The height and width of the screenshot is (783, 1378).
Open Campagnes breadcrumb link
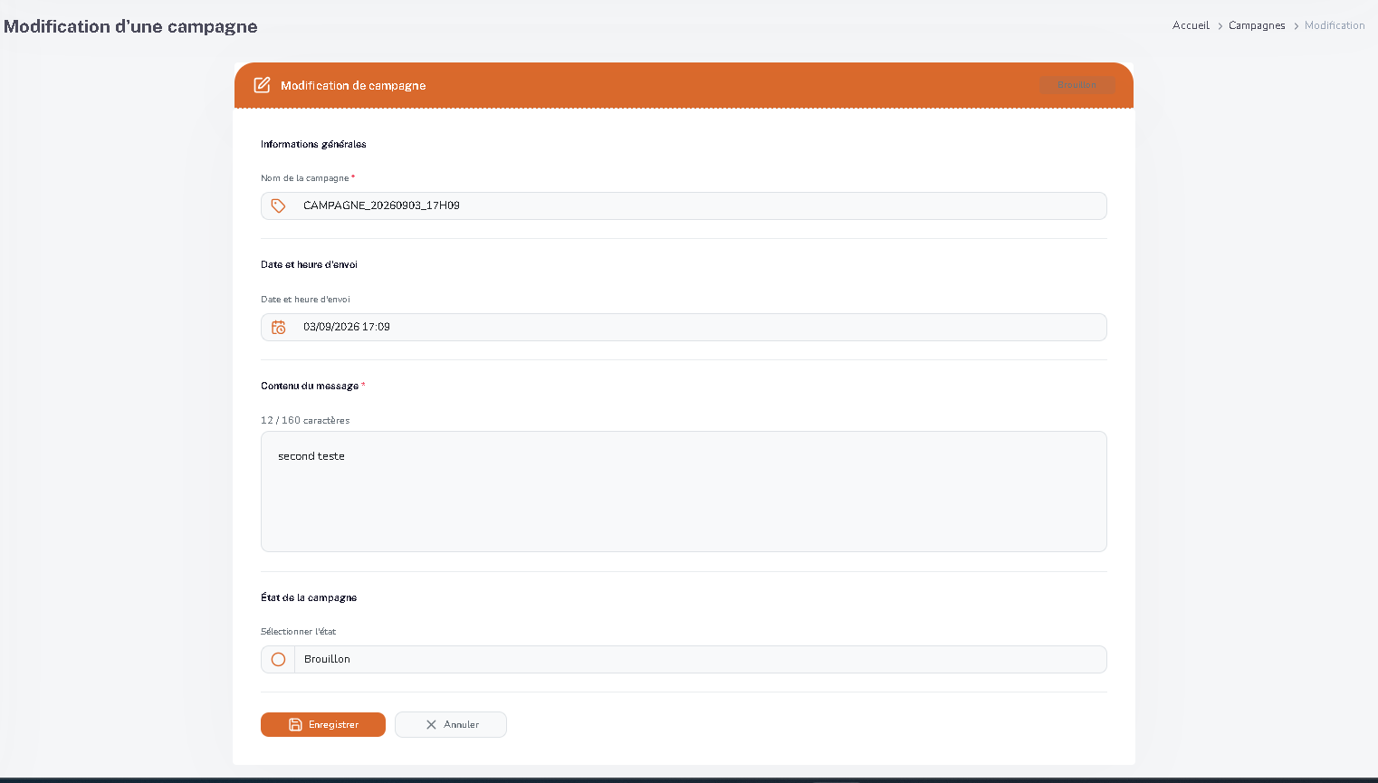point(1257,25)
